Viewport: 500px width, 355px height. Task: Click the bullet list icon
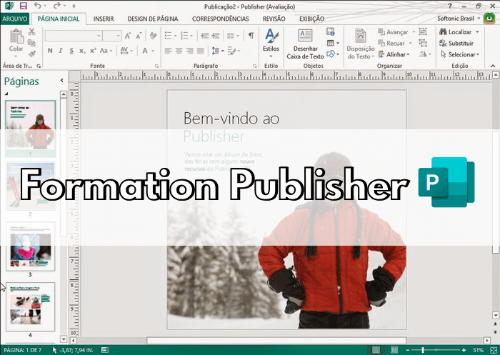click(x=166, y=35)
